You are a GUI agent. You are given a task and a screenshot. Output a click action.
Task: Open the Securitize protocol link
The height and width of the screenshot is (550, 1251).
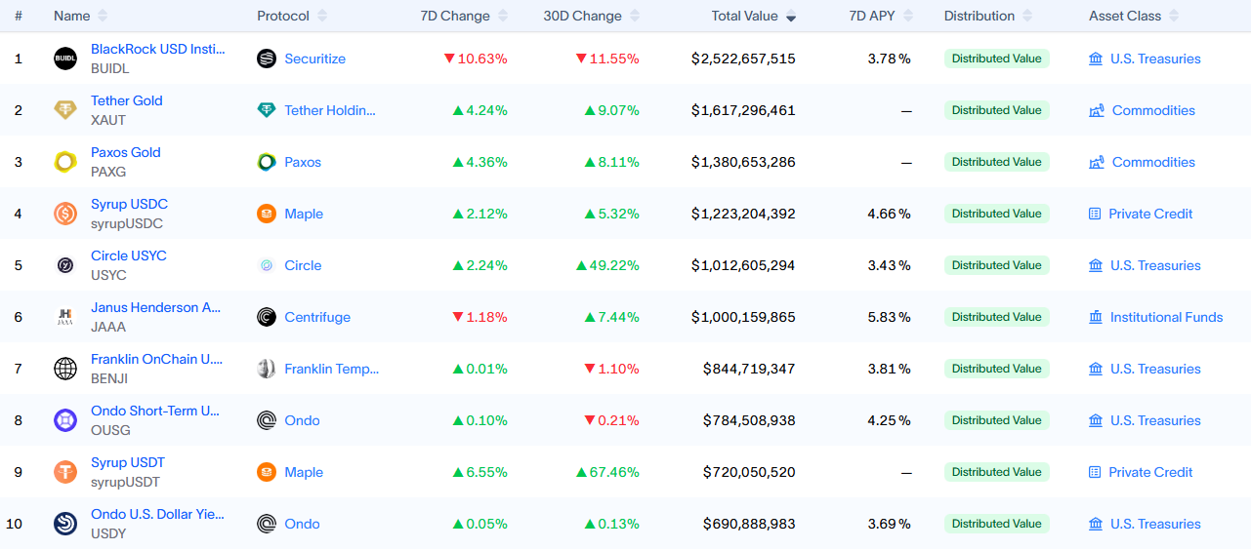(315, 59)
